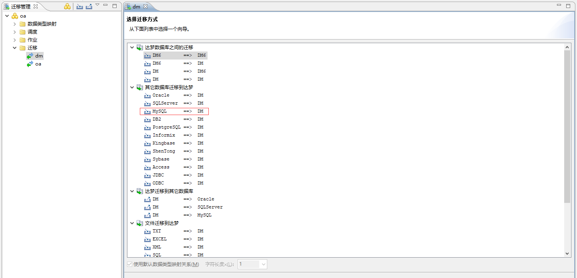Click the dm migration arrows icon

(x=30, y=56)
